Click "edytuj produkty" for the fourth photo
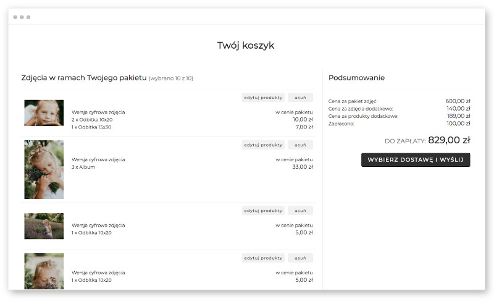The width and height of the screenshot is (494, 304). [x=263, y=258]
